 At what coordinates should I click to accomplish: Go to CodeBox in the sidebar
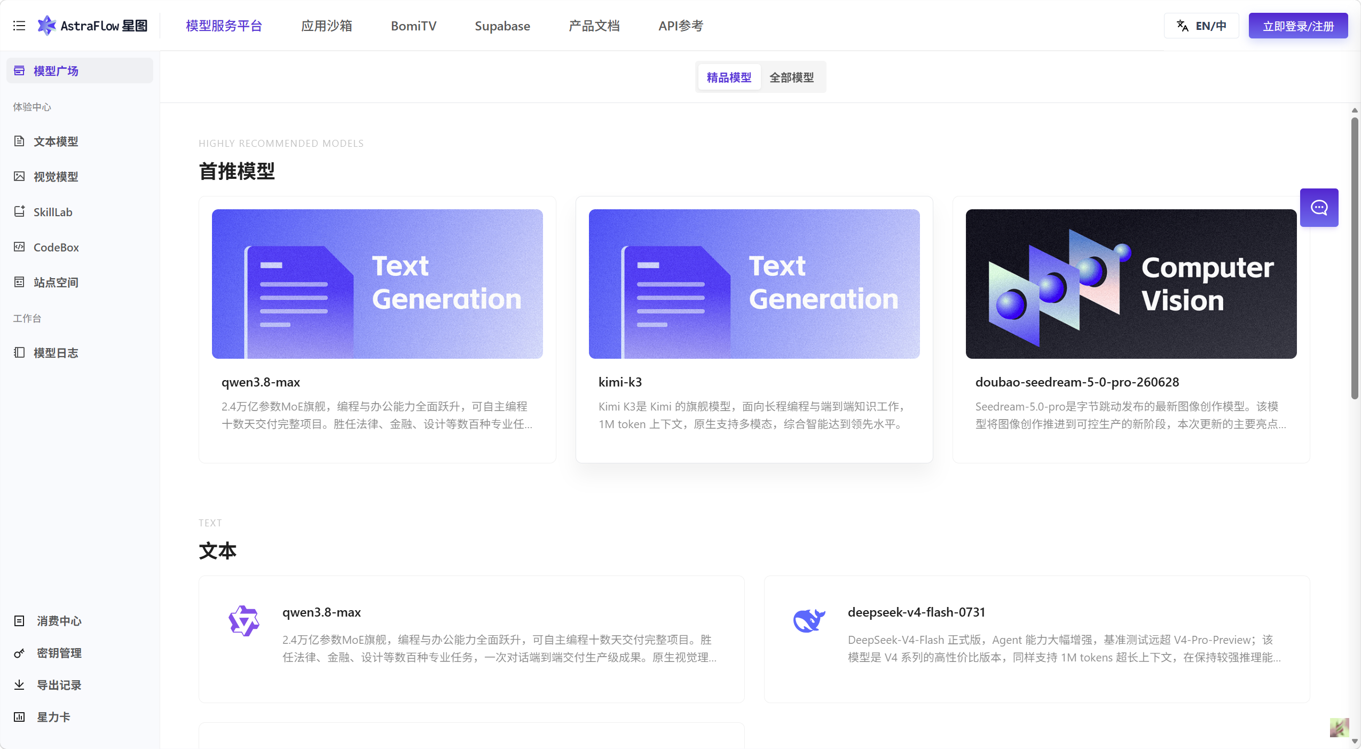[x=80, y=247]
